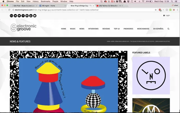Reload the page with the refresh icon
Viewport: 180px width, 113px height.
[x=9, y=10]
